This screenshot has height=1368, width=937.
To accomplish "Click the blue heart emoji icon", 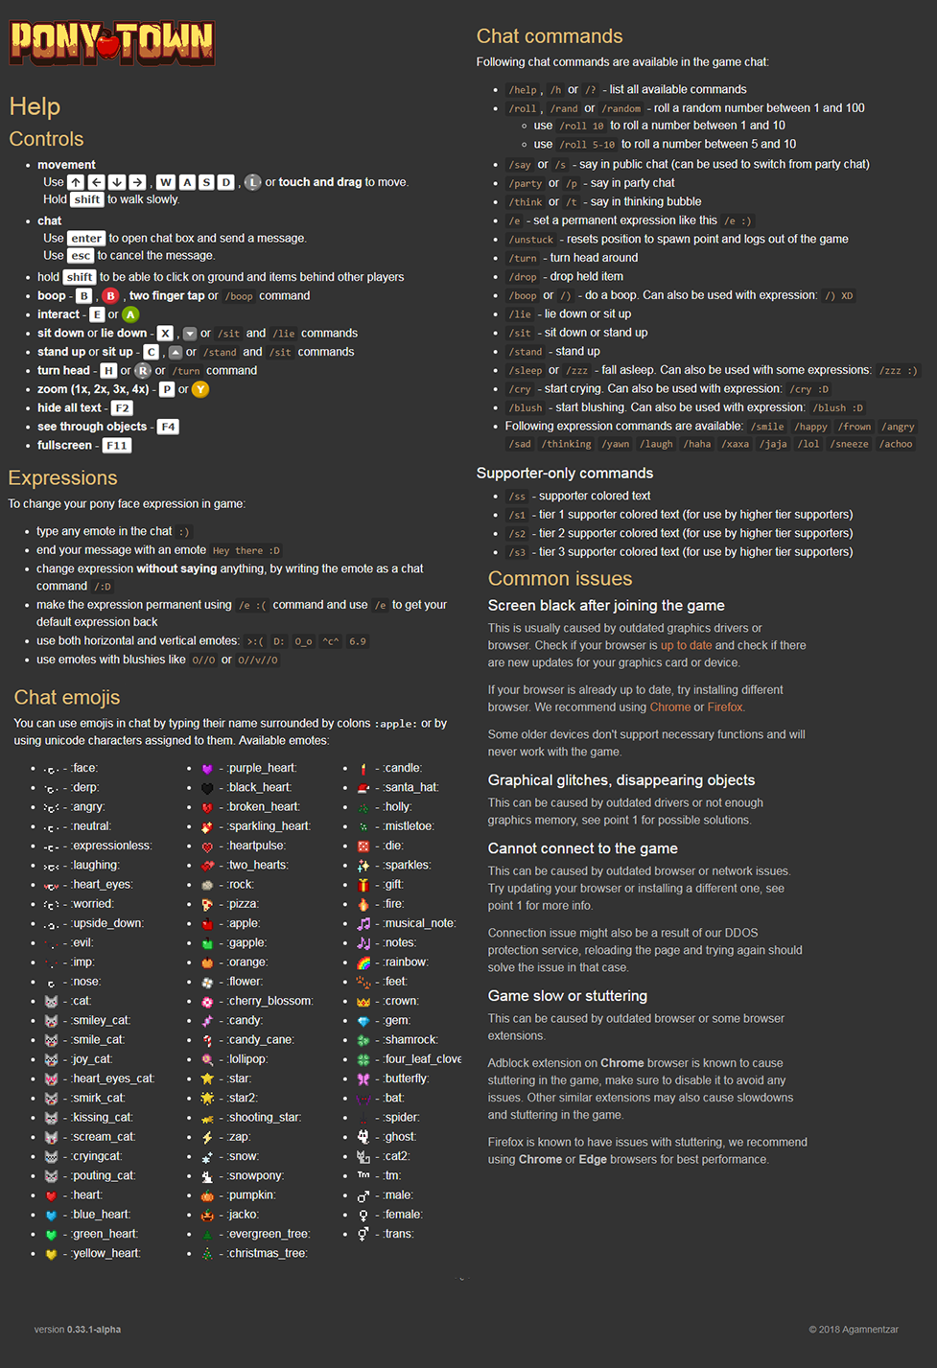I will (51, 1216).
